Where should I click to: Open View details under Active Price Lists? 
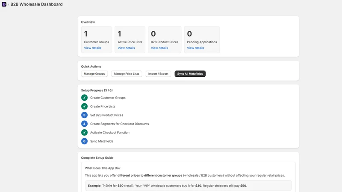126,48
